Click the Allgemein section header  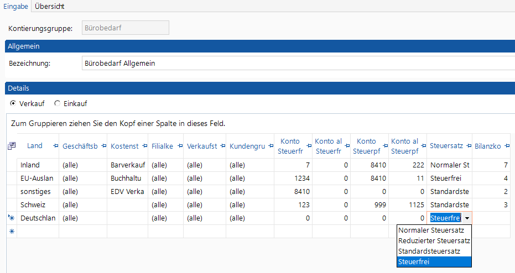point(260,46)
